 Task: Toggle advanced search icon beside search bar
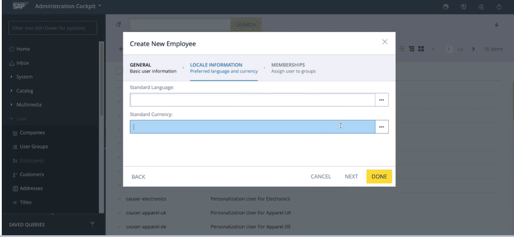[x=119, y=24]
